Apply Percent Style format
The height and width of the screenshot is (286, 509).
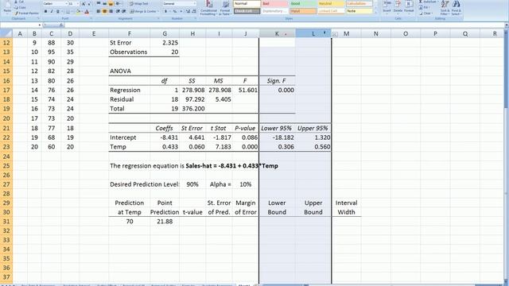(175, 11)
